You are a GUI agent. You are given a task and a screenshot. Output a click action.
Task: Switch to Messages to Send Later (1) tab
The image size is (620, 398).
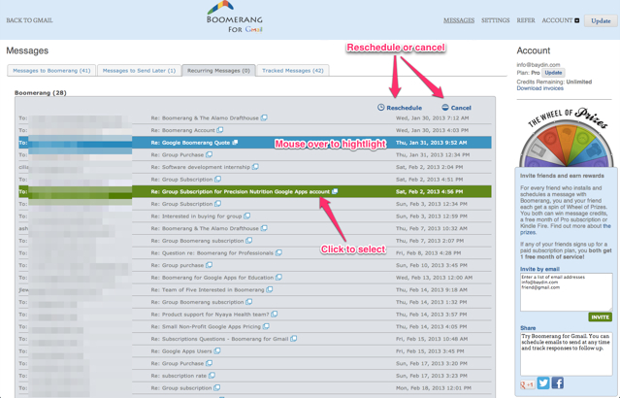click(139, 71)
